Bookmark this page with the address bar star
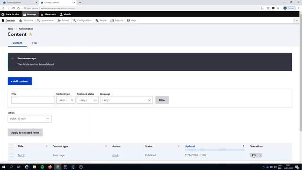The height and width of the screenshot is (170, 302). [x=261, y=8]
